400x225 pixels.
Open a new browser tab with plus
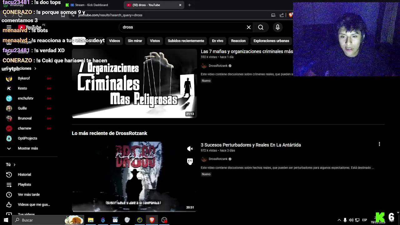coord(189,5)
